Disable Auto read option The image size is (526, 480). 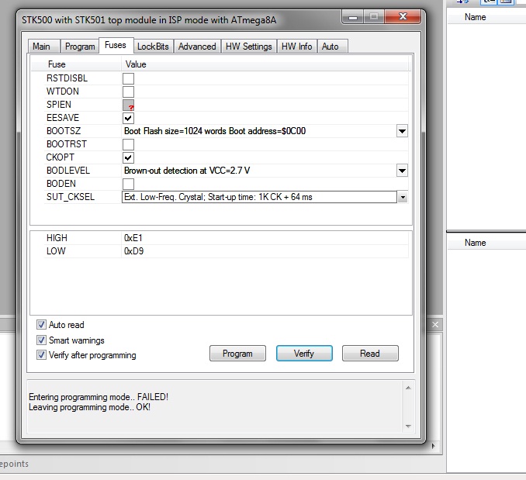[x=41, y=324]
